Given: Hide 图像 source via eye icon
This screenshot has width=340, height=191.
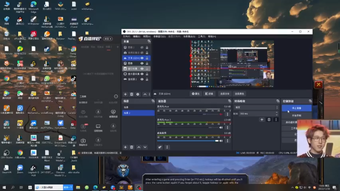Looking at the screenshot, I should pos(142,63).
